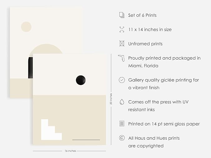Click the checkmark badge icon
211x158 pixels.
coord(122,80)
